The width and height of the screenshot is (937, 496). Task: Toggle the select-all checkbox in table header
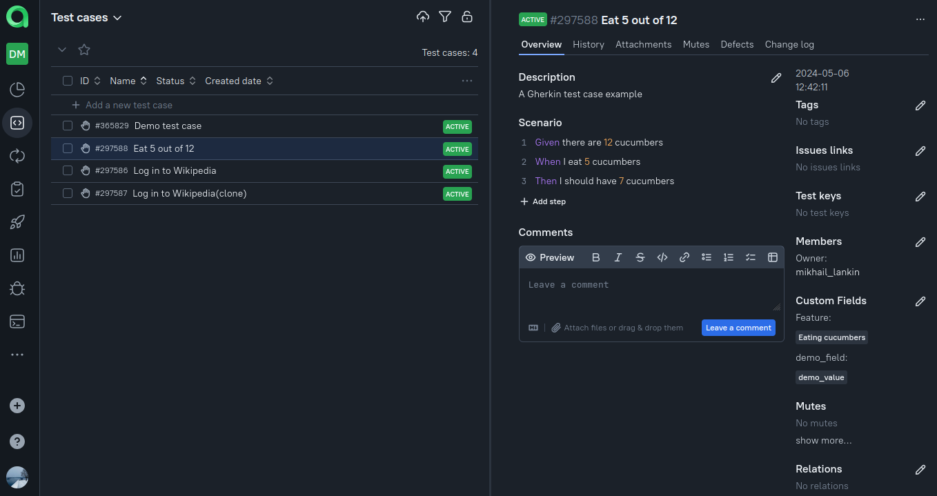pyautogui.click(x=68, y=81)
